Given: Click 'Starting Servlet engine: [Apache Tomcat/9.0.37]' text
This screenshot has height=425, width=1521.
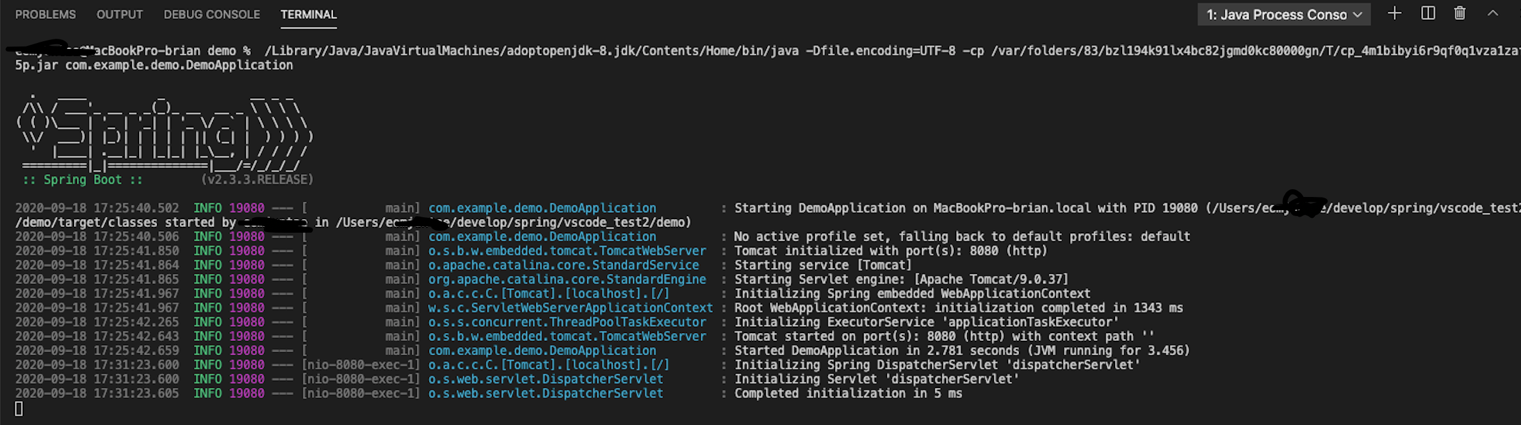Looking at the screenshot, I should tap(901, 279).
